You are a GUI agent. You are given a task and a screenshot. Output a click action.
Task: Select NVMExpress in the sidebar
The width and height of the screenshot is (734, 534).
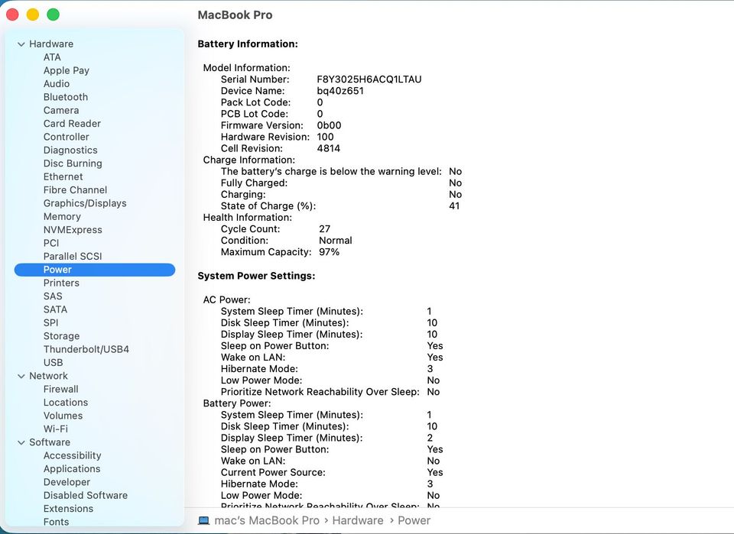[73, 230]
